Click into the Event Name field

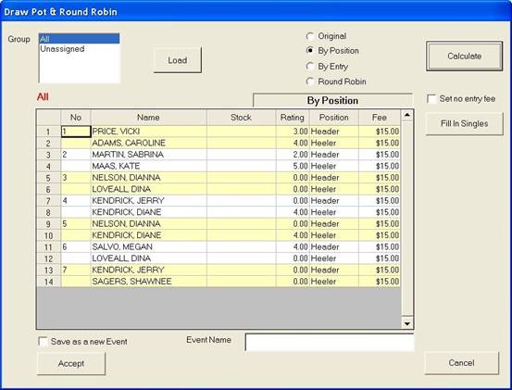330,343
